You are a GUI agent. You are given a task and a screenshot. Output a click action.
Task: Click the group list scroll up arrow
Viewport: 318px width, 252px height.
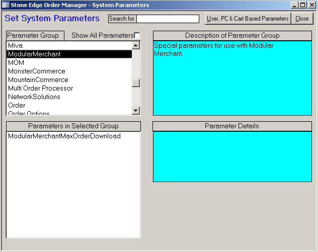136,45
